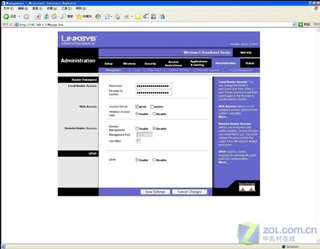Click the Windows flag logo in menu bar

(316, 9)
